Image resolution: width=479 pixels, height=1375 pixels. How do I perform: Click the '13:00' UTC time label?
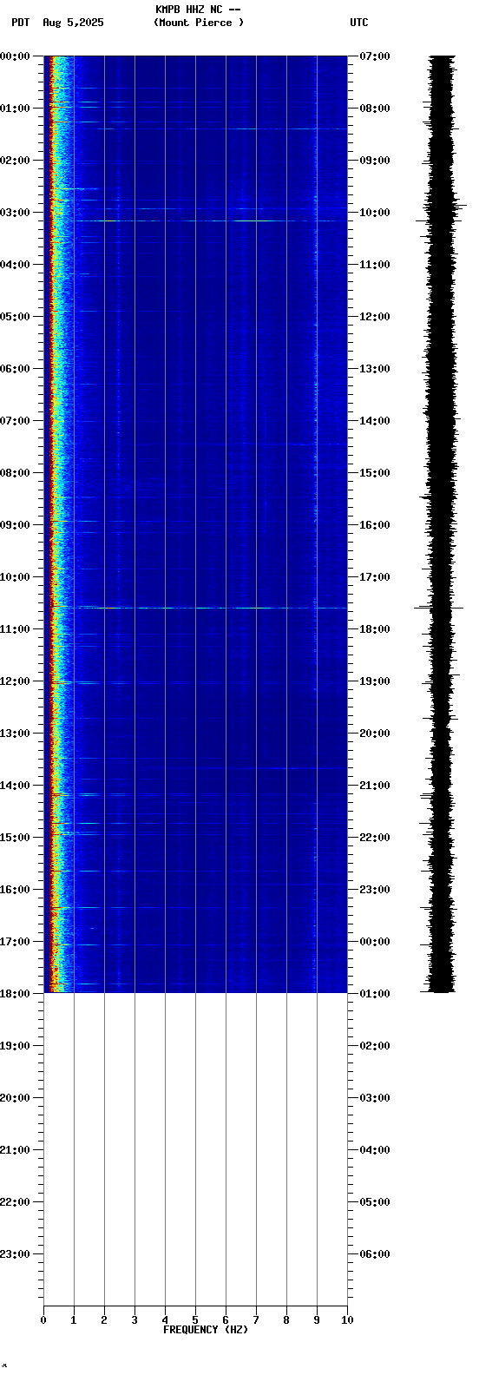(x=375, y=369)
